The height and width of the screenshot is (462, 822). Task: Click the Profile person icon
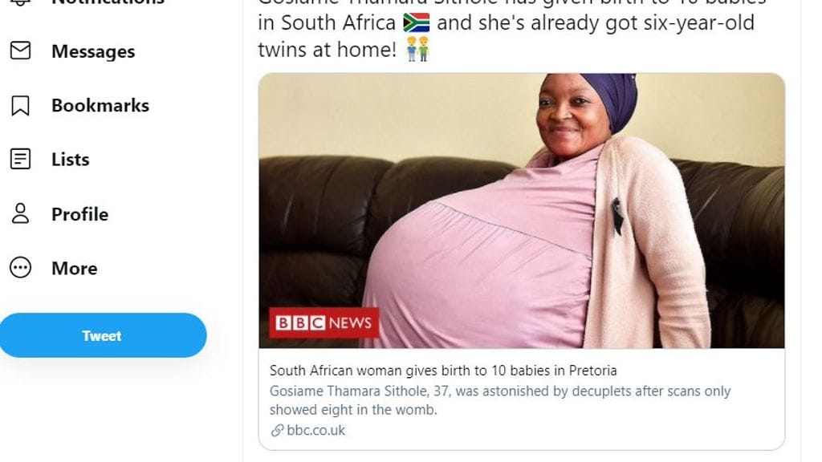pos(20,213)
